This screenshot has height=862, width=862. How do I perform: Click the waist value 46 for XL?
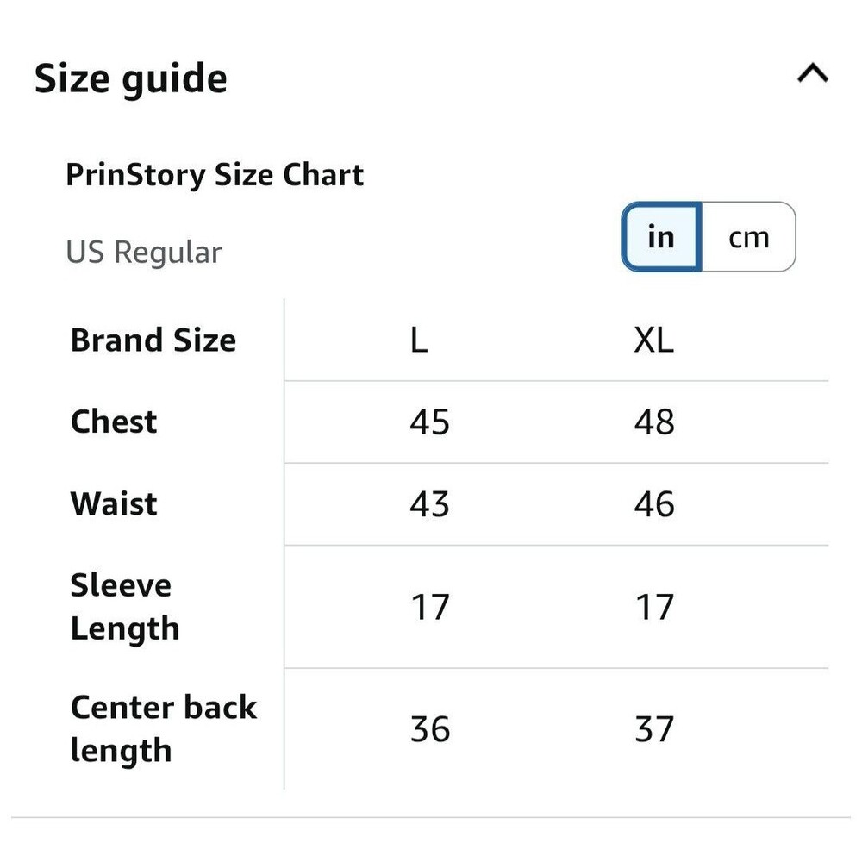(654, 503)
